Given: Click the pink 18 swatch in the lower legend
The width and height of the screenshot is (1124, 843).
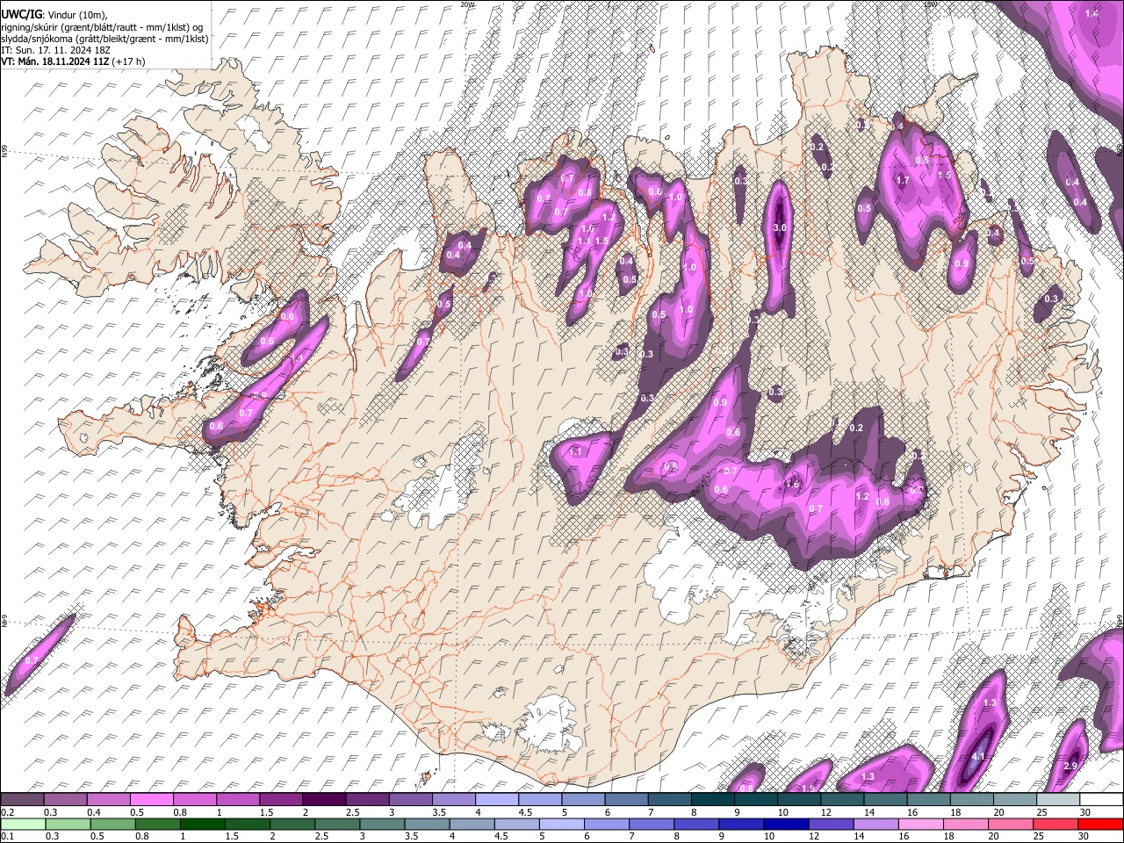Looking at the screenshot, I should 966,825.
